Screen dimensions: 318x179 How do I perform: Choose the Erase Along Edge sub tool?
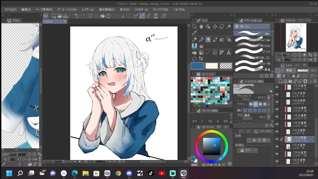point(252,39)
